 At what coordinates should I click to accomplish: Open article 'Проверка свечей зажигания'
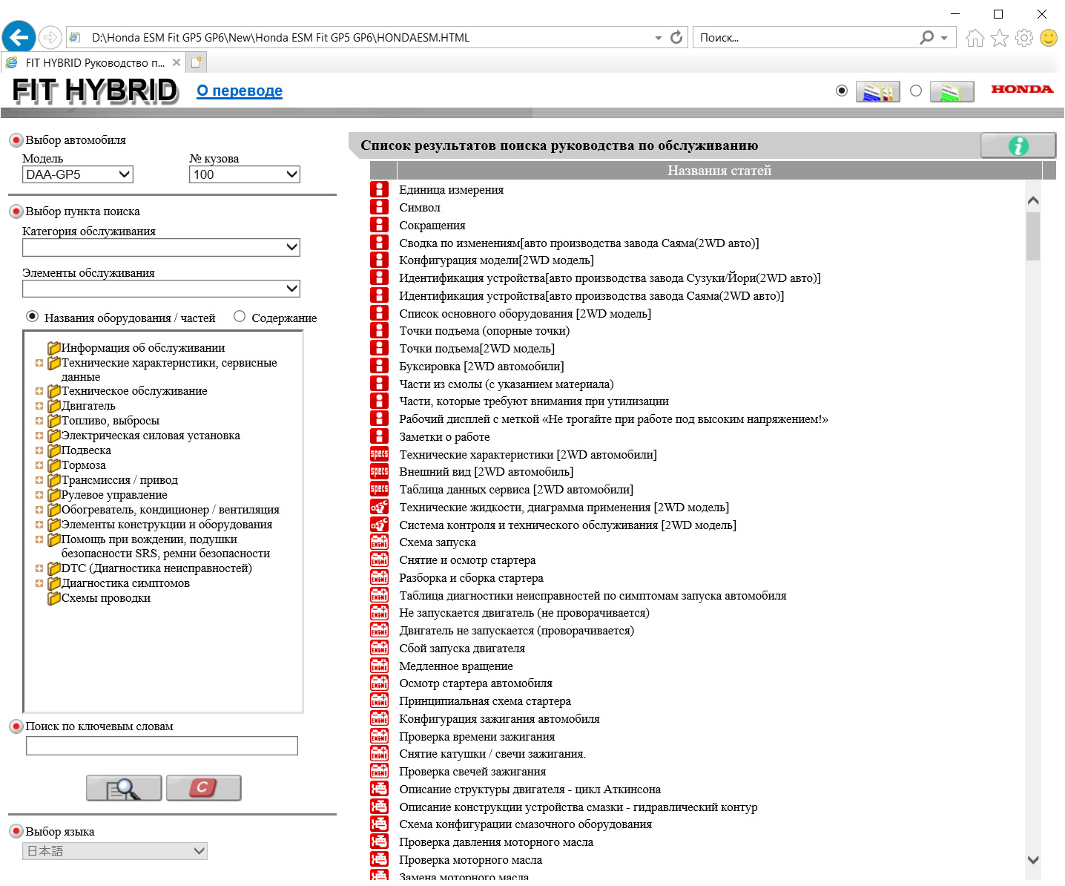(x=472, y=771)
